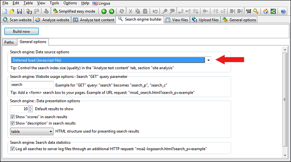
Task: Click the grayed stamp icon after copy-project icons
Action: [x=46, y=11]
